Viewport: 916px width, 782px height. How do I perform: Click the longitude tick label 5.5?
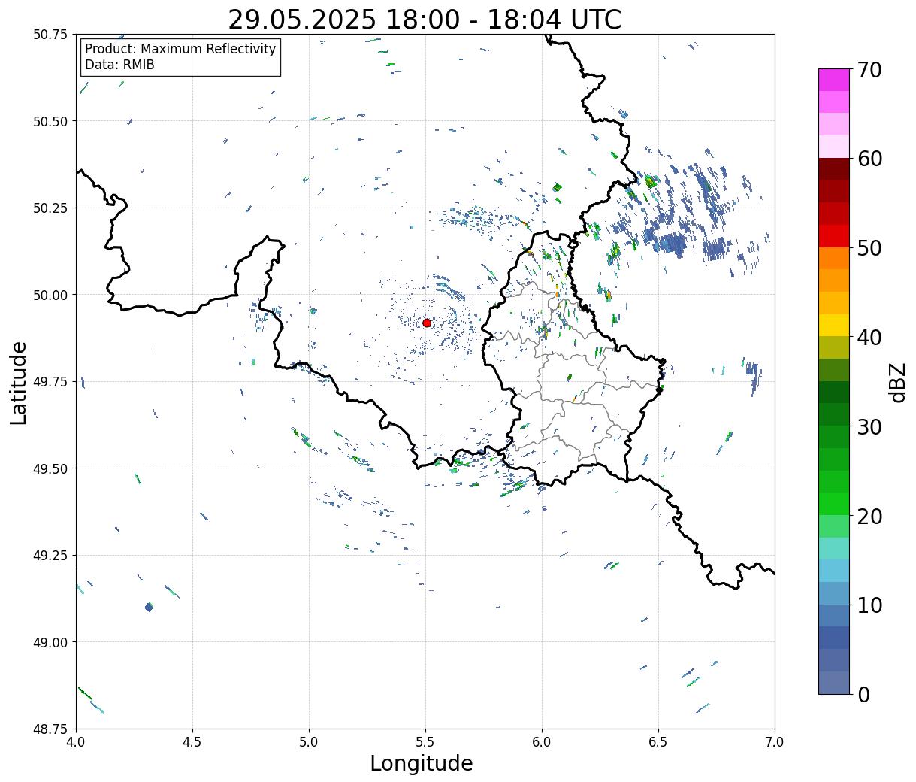point(425,742)
